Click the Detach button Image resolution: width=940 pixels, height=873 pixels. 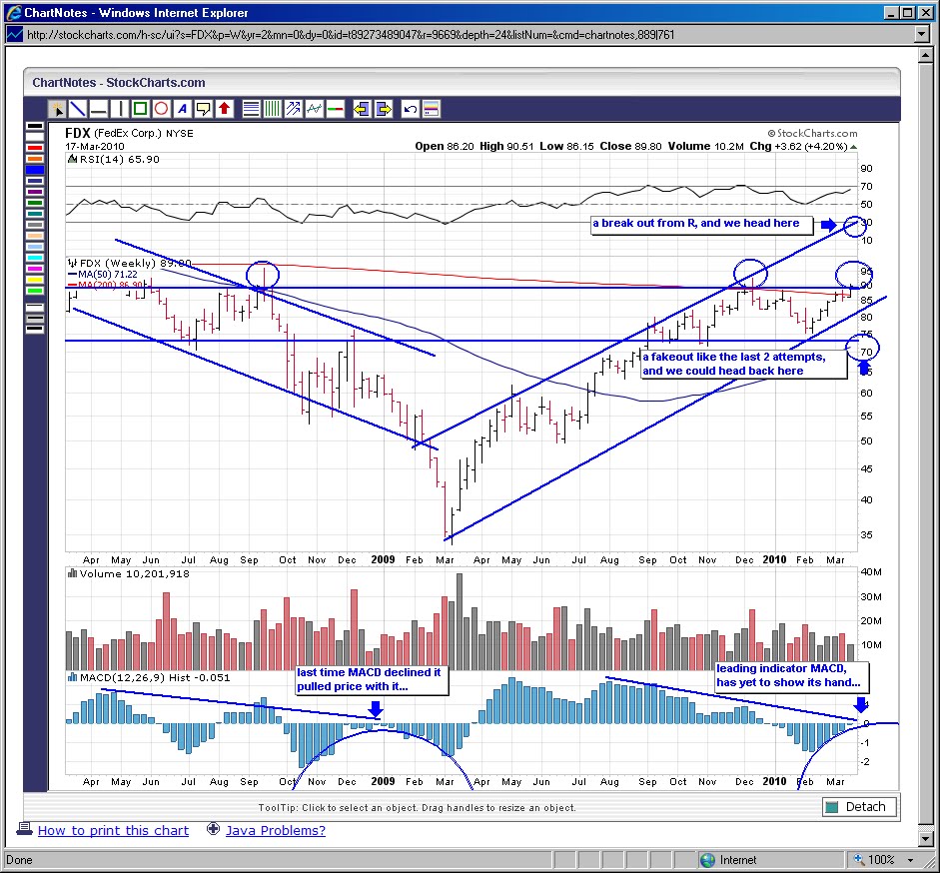coord(859,807)
